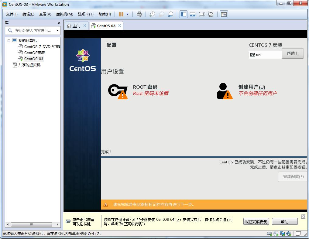This screenshot has height=239, width=309.
Task: Click the hard disk status icon
Action: coord(270,234)
